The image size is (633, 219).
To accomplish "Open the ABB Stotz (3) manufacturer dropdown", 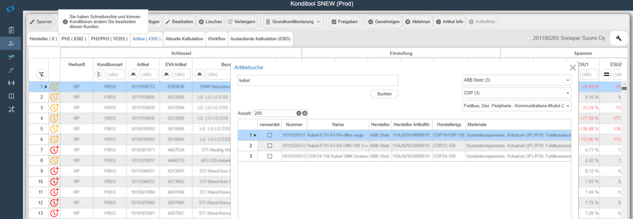I will pyautogui.click(x=517, y=80).
